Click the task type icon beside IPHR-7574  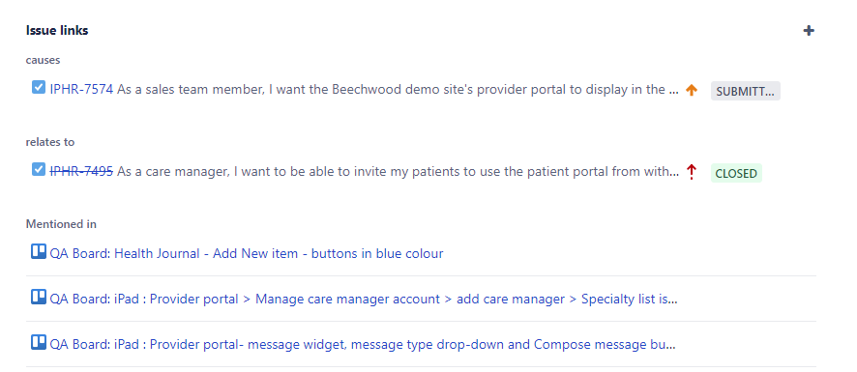tap(39, 87)
